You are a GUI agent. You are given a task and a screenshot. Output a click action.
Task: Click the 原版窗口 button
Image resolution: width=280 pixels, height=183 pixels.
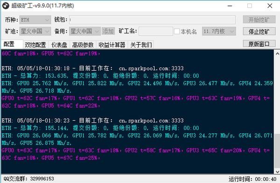pyautogui.click(x=259, y=44)
